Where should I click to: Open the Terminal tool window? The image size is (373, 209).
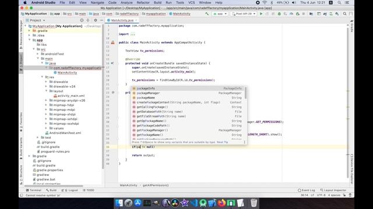coord(34,190)
